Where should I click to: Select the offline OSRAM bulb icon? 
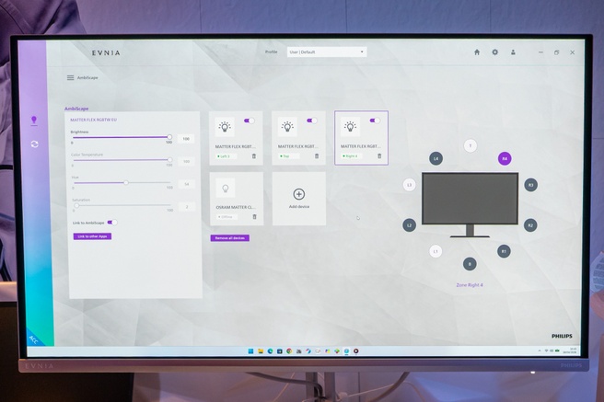point(226,188)
